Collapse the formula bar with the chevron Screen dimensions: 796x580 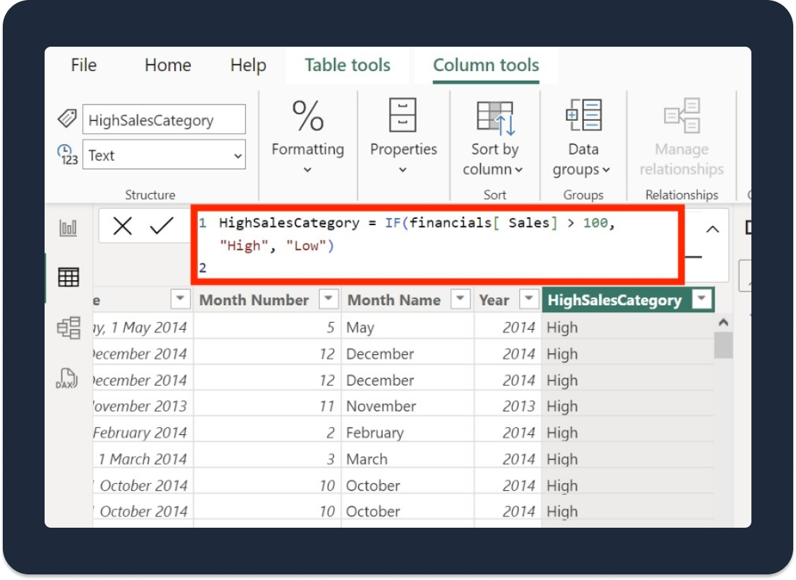[712, 229]
